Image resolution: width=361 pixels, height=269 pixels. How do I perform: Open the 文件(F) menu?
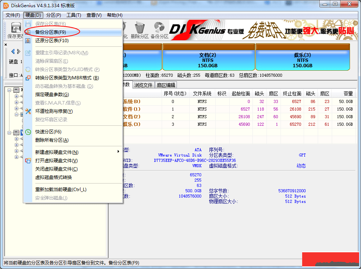[13, 15]
